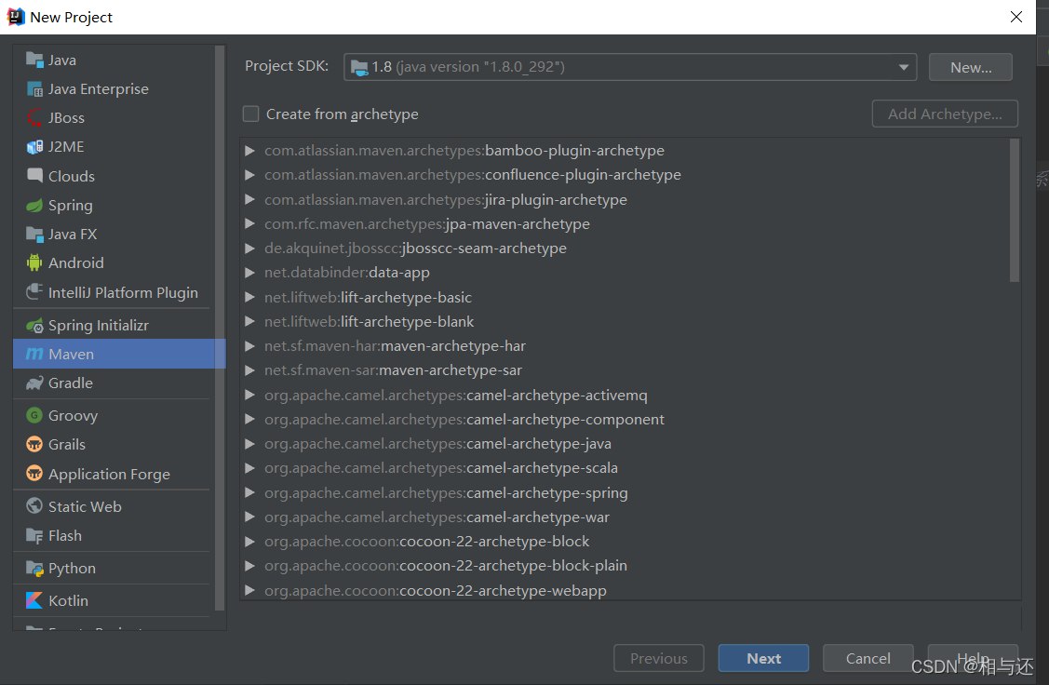1049x685 pixels.
Task: Enable the Create from archetype checkbox
Action: pyautogui.click(x=251, y=114)
